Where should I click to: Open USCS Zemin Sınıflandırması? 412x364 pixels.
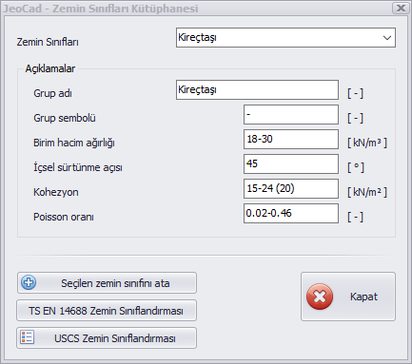coord(107,338)
